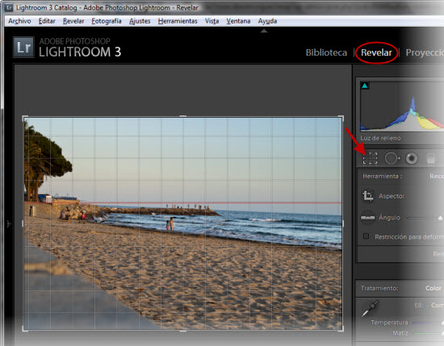The width and height of the screenshot is (444, 346).
Task: Click the Matiz label
Action: pyautogui.click(x=400, y=333)
